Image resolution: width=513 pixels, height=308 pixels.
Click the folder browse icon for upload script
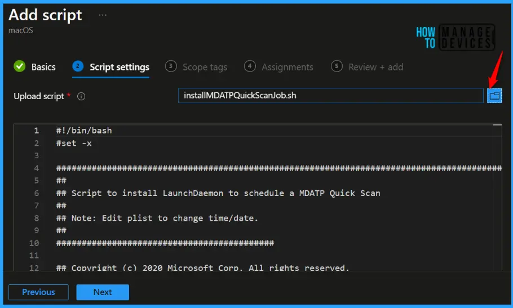pos(494,96)
